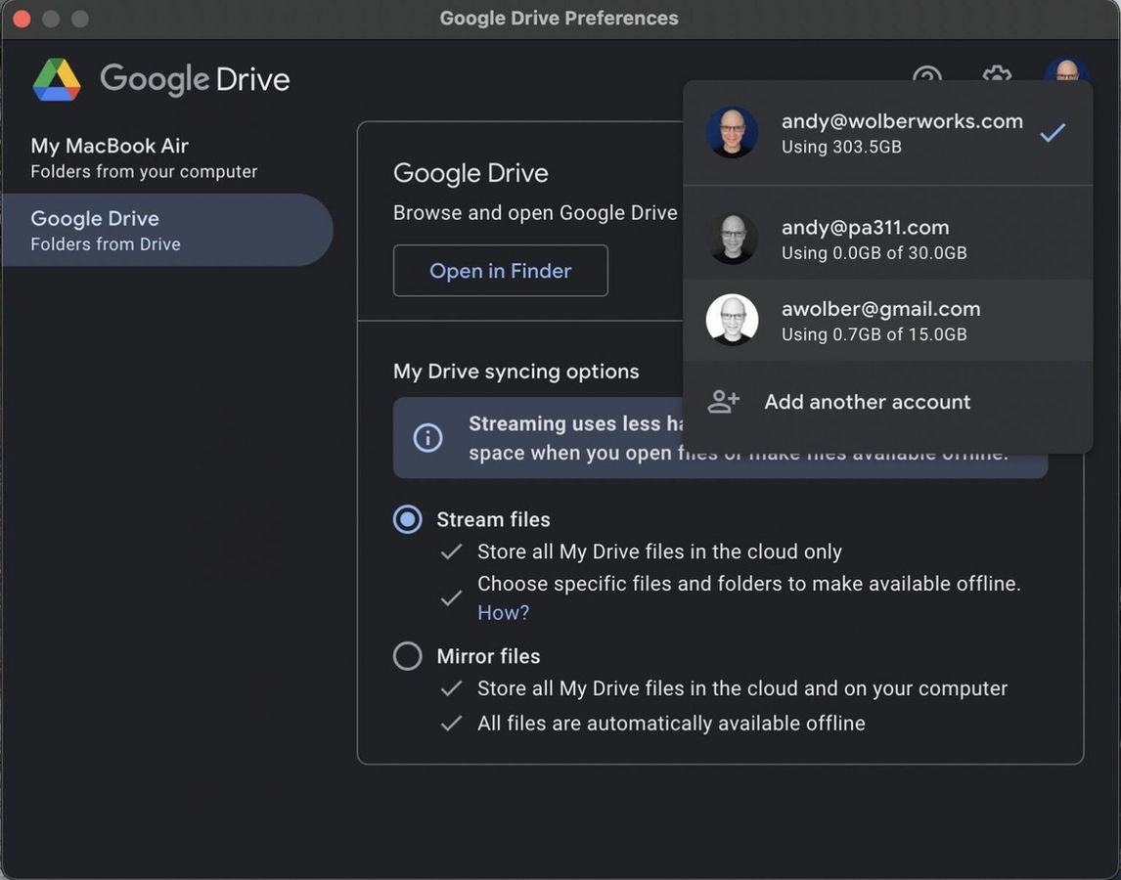
Task: Click the blue streaming information banner
Action: (x=721, y=437)
